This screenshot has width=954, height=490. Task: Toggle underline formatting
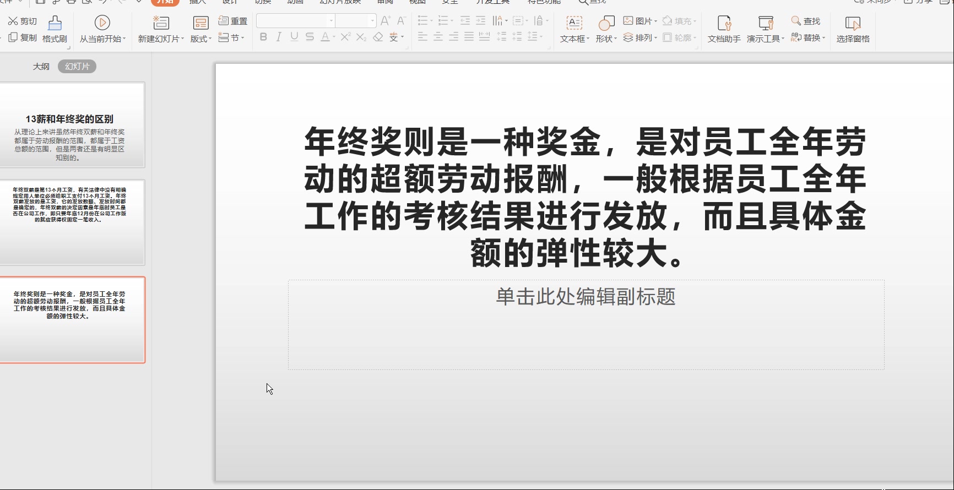294,37
